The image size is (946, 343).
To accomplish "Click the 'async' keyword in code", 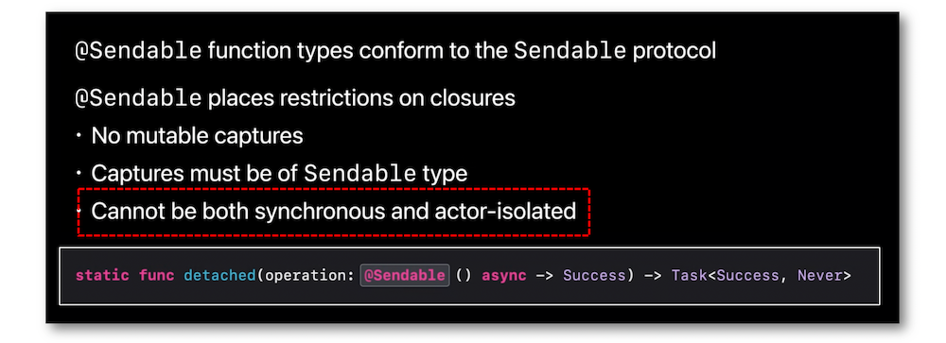I will tap(504, 276).
